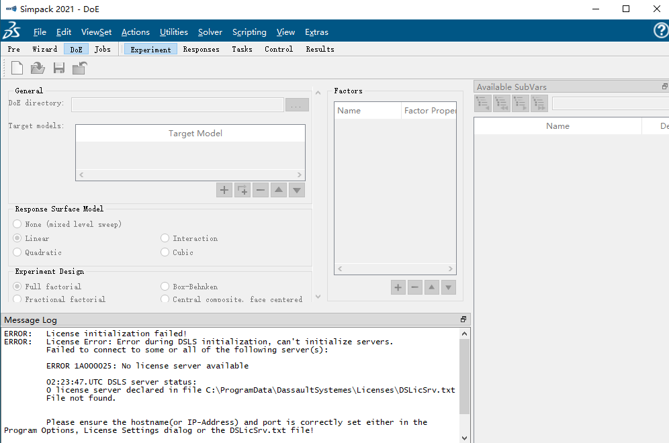This screenshot has width=669, height=443.
Task: Float the Message Log panel
Action: pos(463,319)
